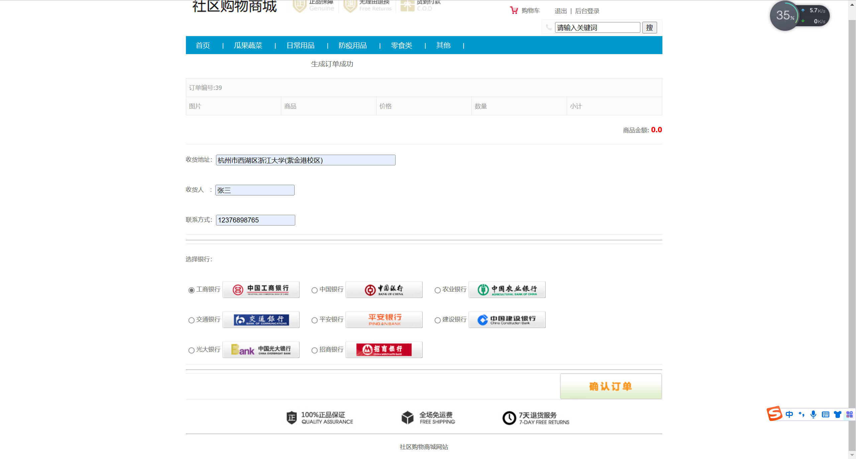Open the Sogou input method tray icon
This screenshot has width=856, height=459.
click(x=774, y=415)
